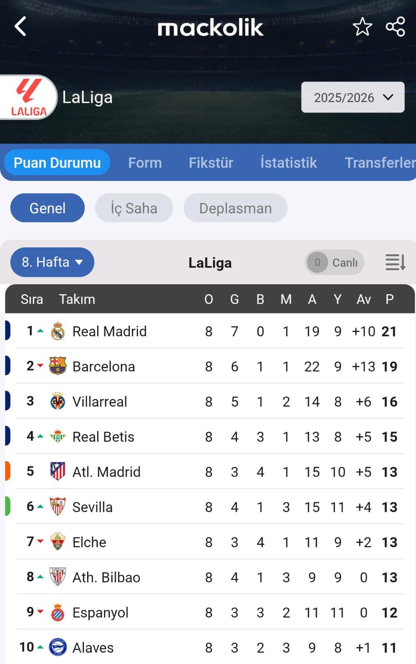Screen dimensions: 416x664
Task: Tap the Barcelona club crest
Action: point(58,366)
